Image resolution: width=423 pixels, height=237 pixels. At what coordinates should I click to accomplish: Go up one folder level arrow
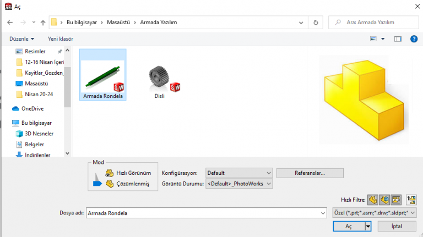[43, 23]
